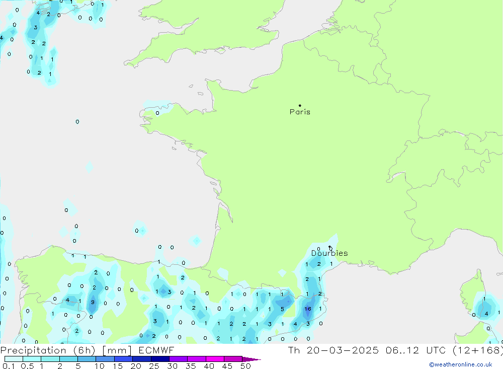Click legend swatch between 30 and 35
This screenshot has width=503, height=369.
coord(179,359)
